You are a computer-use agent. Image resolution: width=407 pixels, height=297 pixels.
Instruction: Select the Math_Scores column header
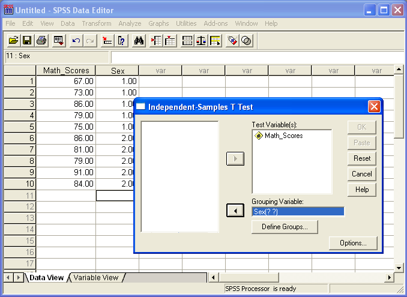pos(66,71)
